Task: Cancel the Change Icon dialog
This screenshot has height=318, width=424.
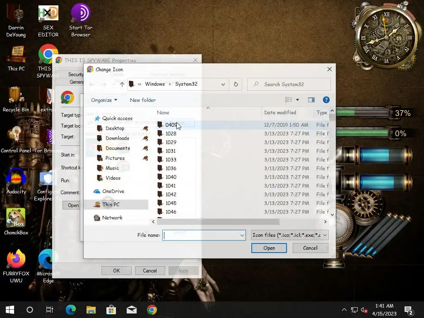Action: click(x=310, y=248)
